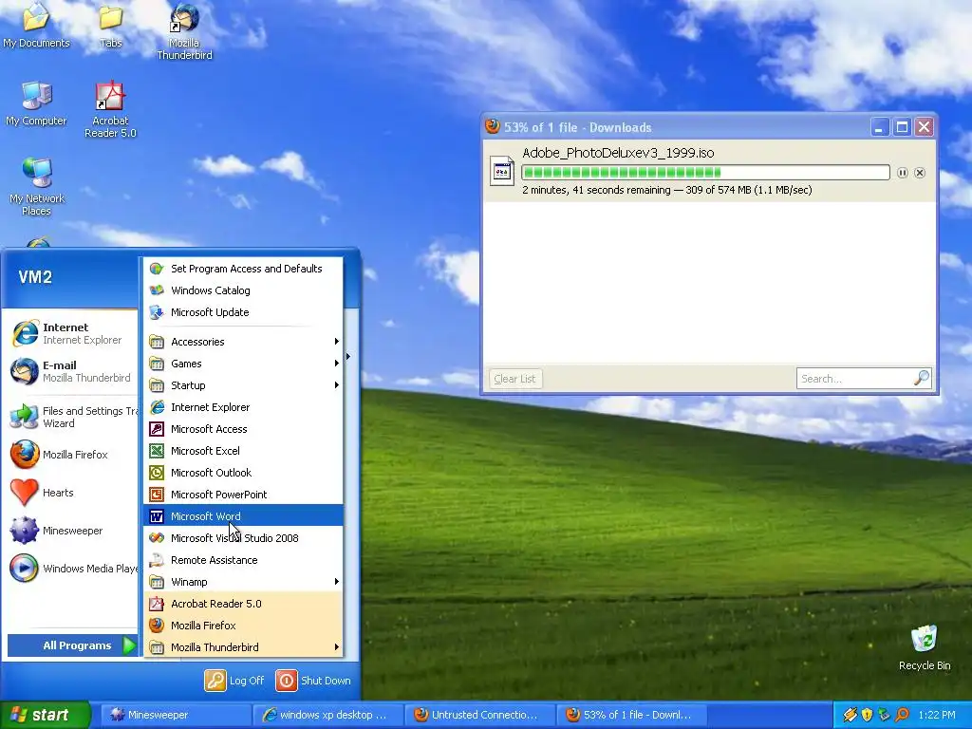
Task: Open My Network Places icon
Action: [x=37, y=186]
